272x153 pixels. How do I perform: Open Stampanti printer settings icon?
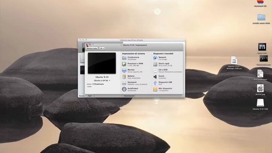[124, 83]
